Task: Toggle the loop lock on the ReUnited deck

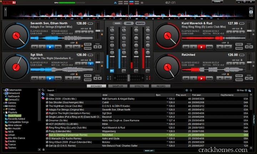Action: click(x=228, y=74)
